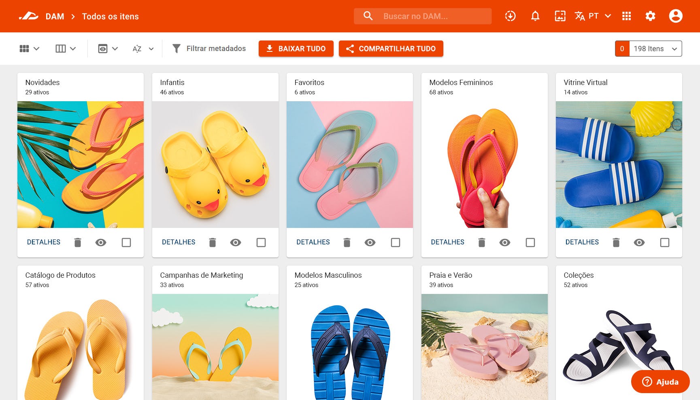Viewport: 700px width, 400px height.
Task: Click the DAM logo icon
Action: pos(28,16)
